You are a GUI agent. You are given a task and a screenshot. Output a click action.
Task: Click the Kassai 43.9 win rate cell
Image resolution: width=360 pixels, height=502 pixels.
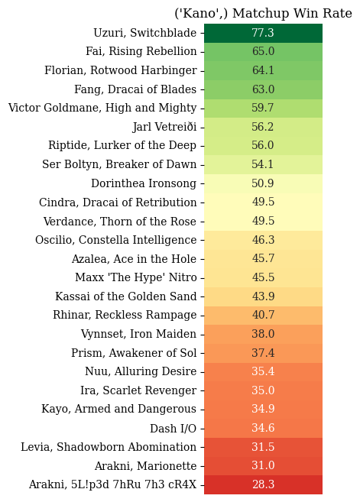click(x=263, y=296)
